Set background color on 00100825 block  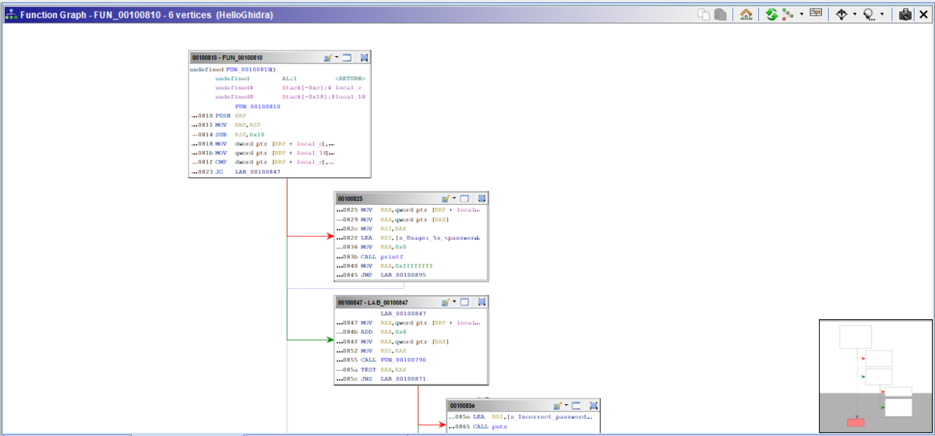click(x=446, y=199)
